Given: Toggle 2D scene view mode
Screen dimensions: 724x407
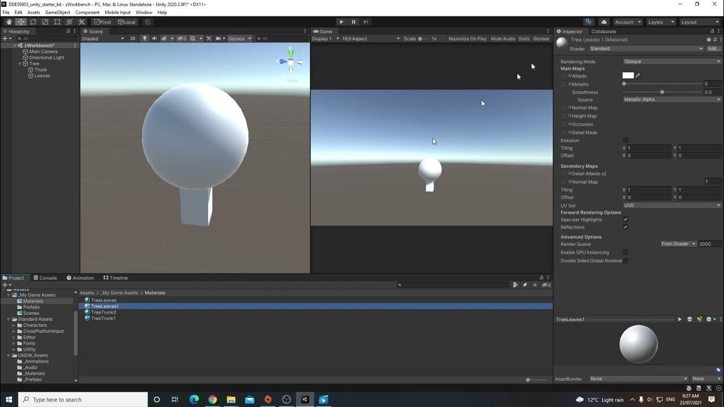Looking at the screenshot, I should [x=133, y=38].
